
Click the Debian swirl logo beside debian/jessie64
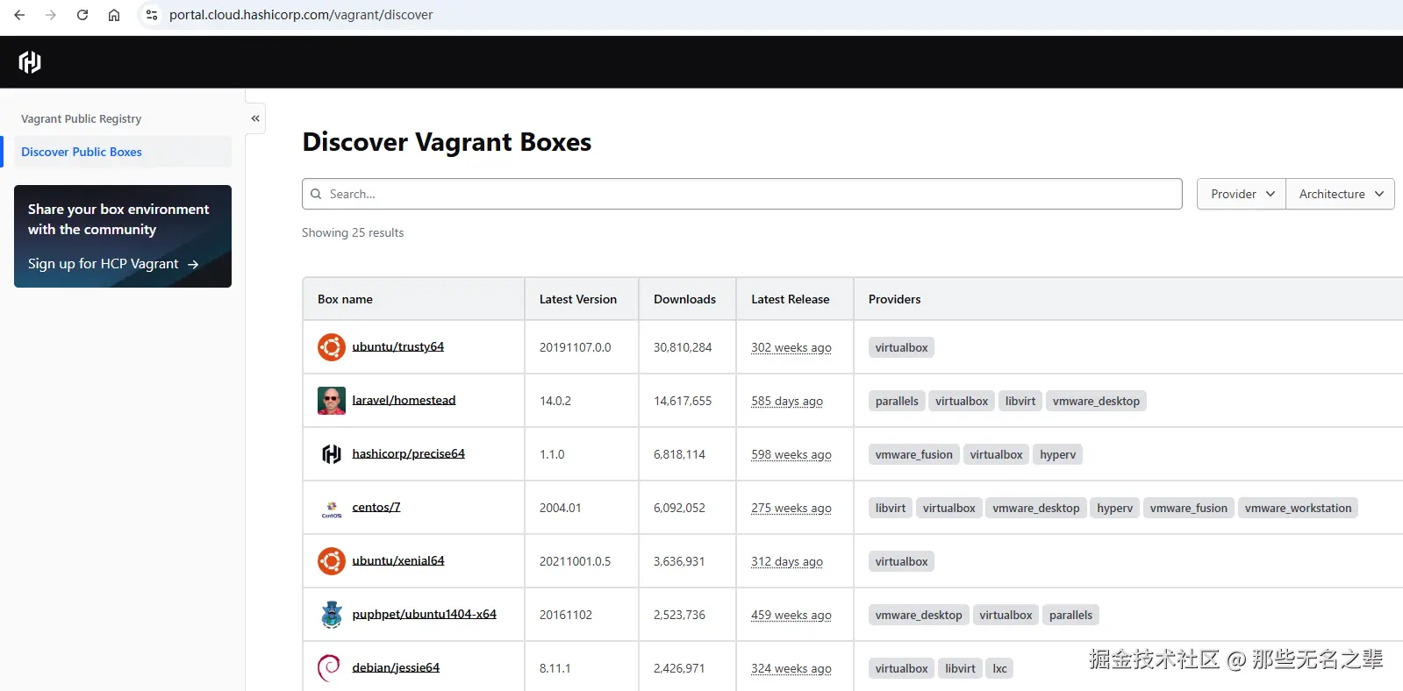pyautogui.click(x=329, y=668)
